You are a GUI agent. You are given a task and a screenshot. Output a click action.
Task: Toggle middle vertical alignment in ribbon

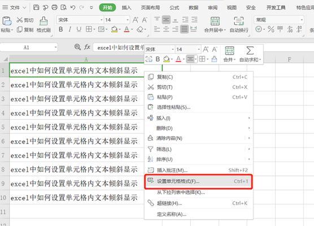166,20
